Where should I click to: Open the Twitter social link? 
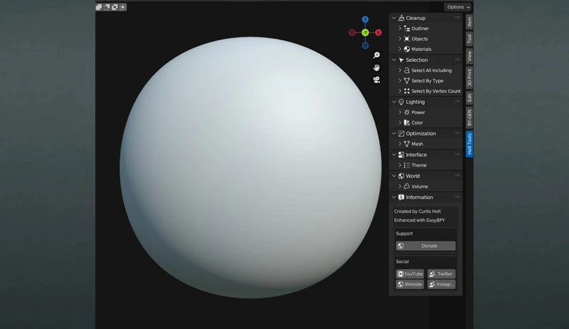pos(441,274)
